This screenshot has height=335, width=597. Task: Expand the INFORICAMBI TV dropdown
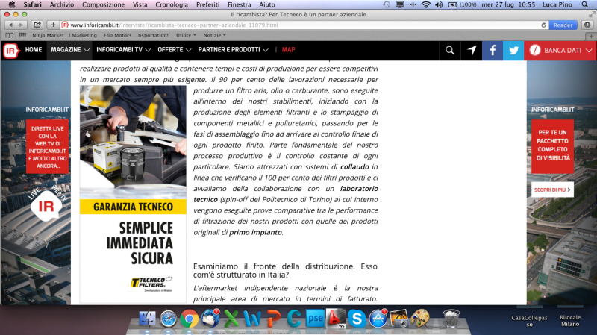pyautogui.click(x=123, y=50)
